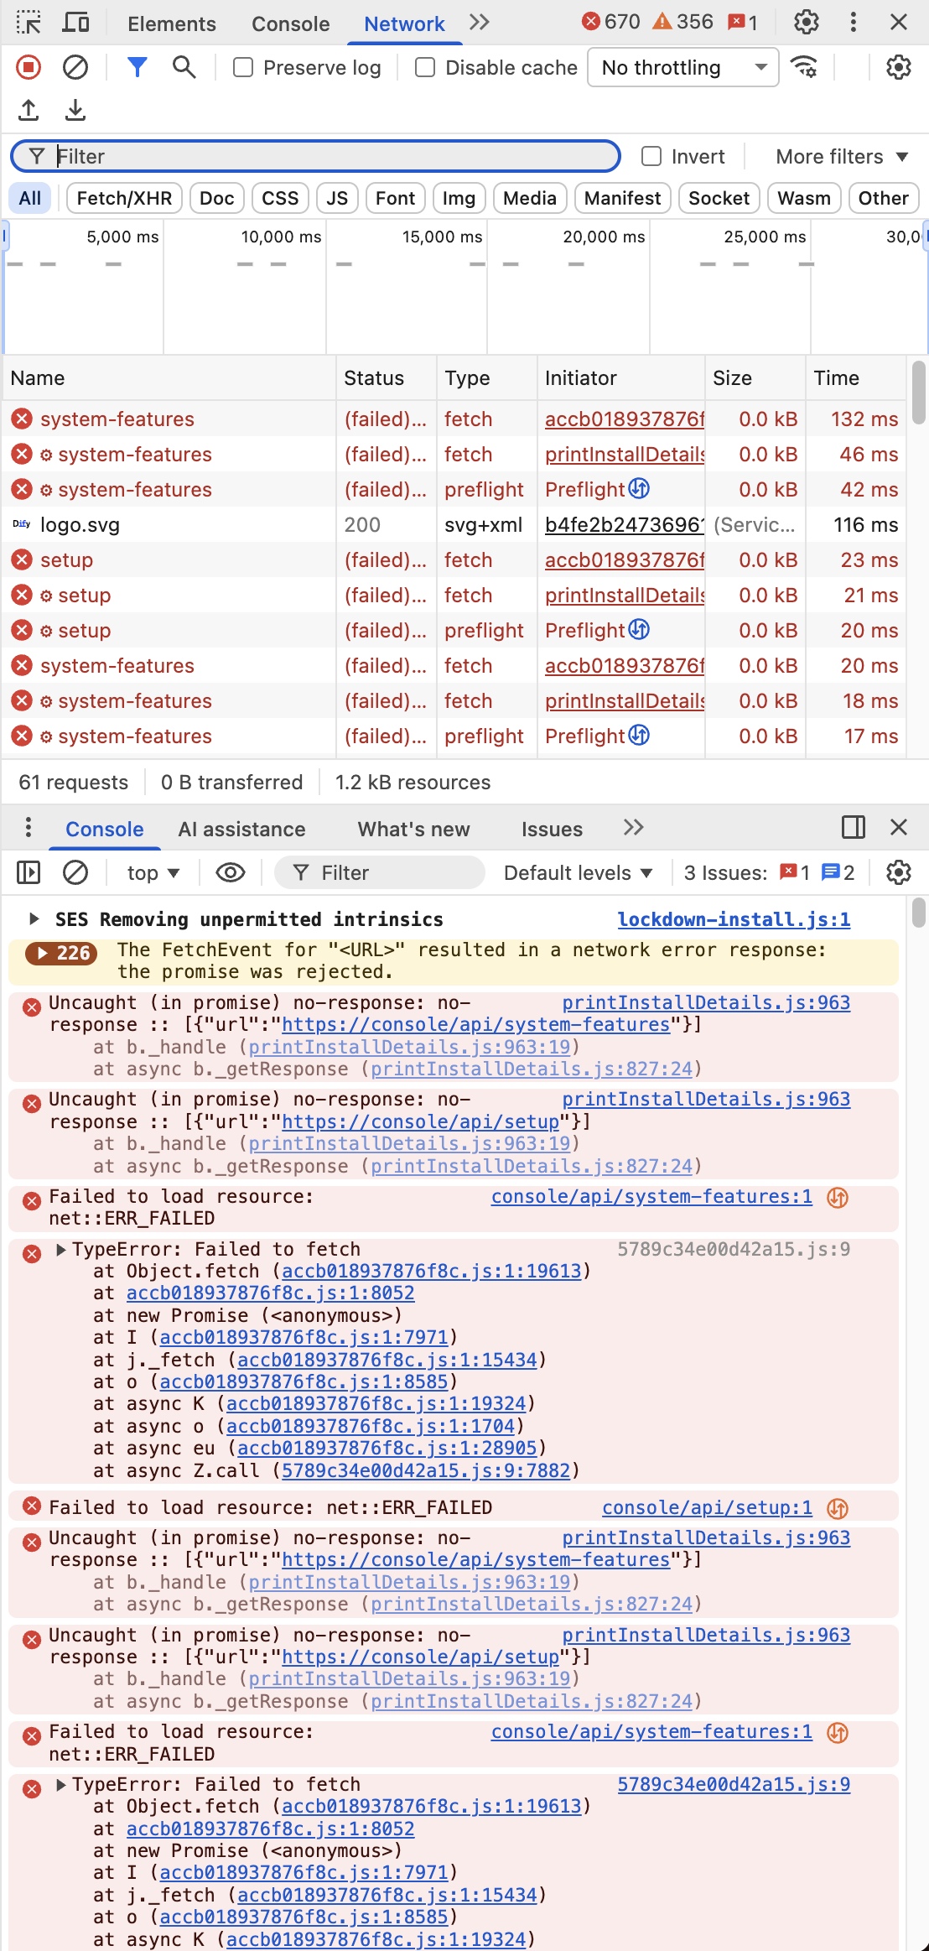Image resolution: width=929 pixels, height=1951 pixels.
Task: Open DevTools main settings gear
Action: click(x=807, y=23)
